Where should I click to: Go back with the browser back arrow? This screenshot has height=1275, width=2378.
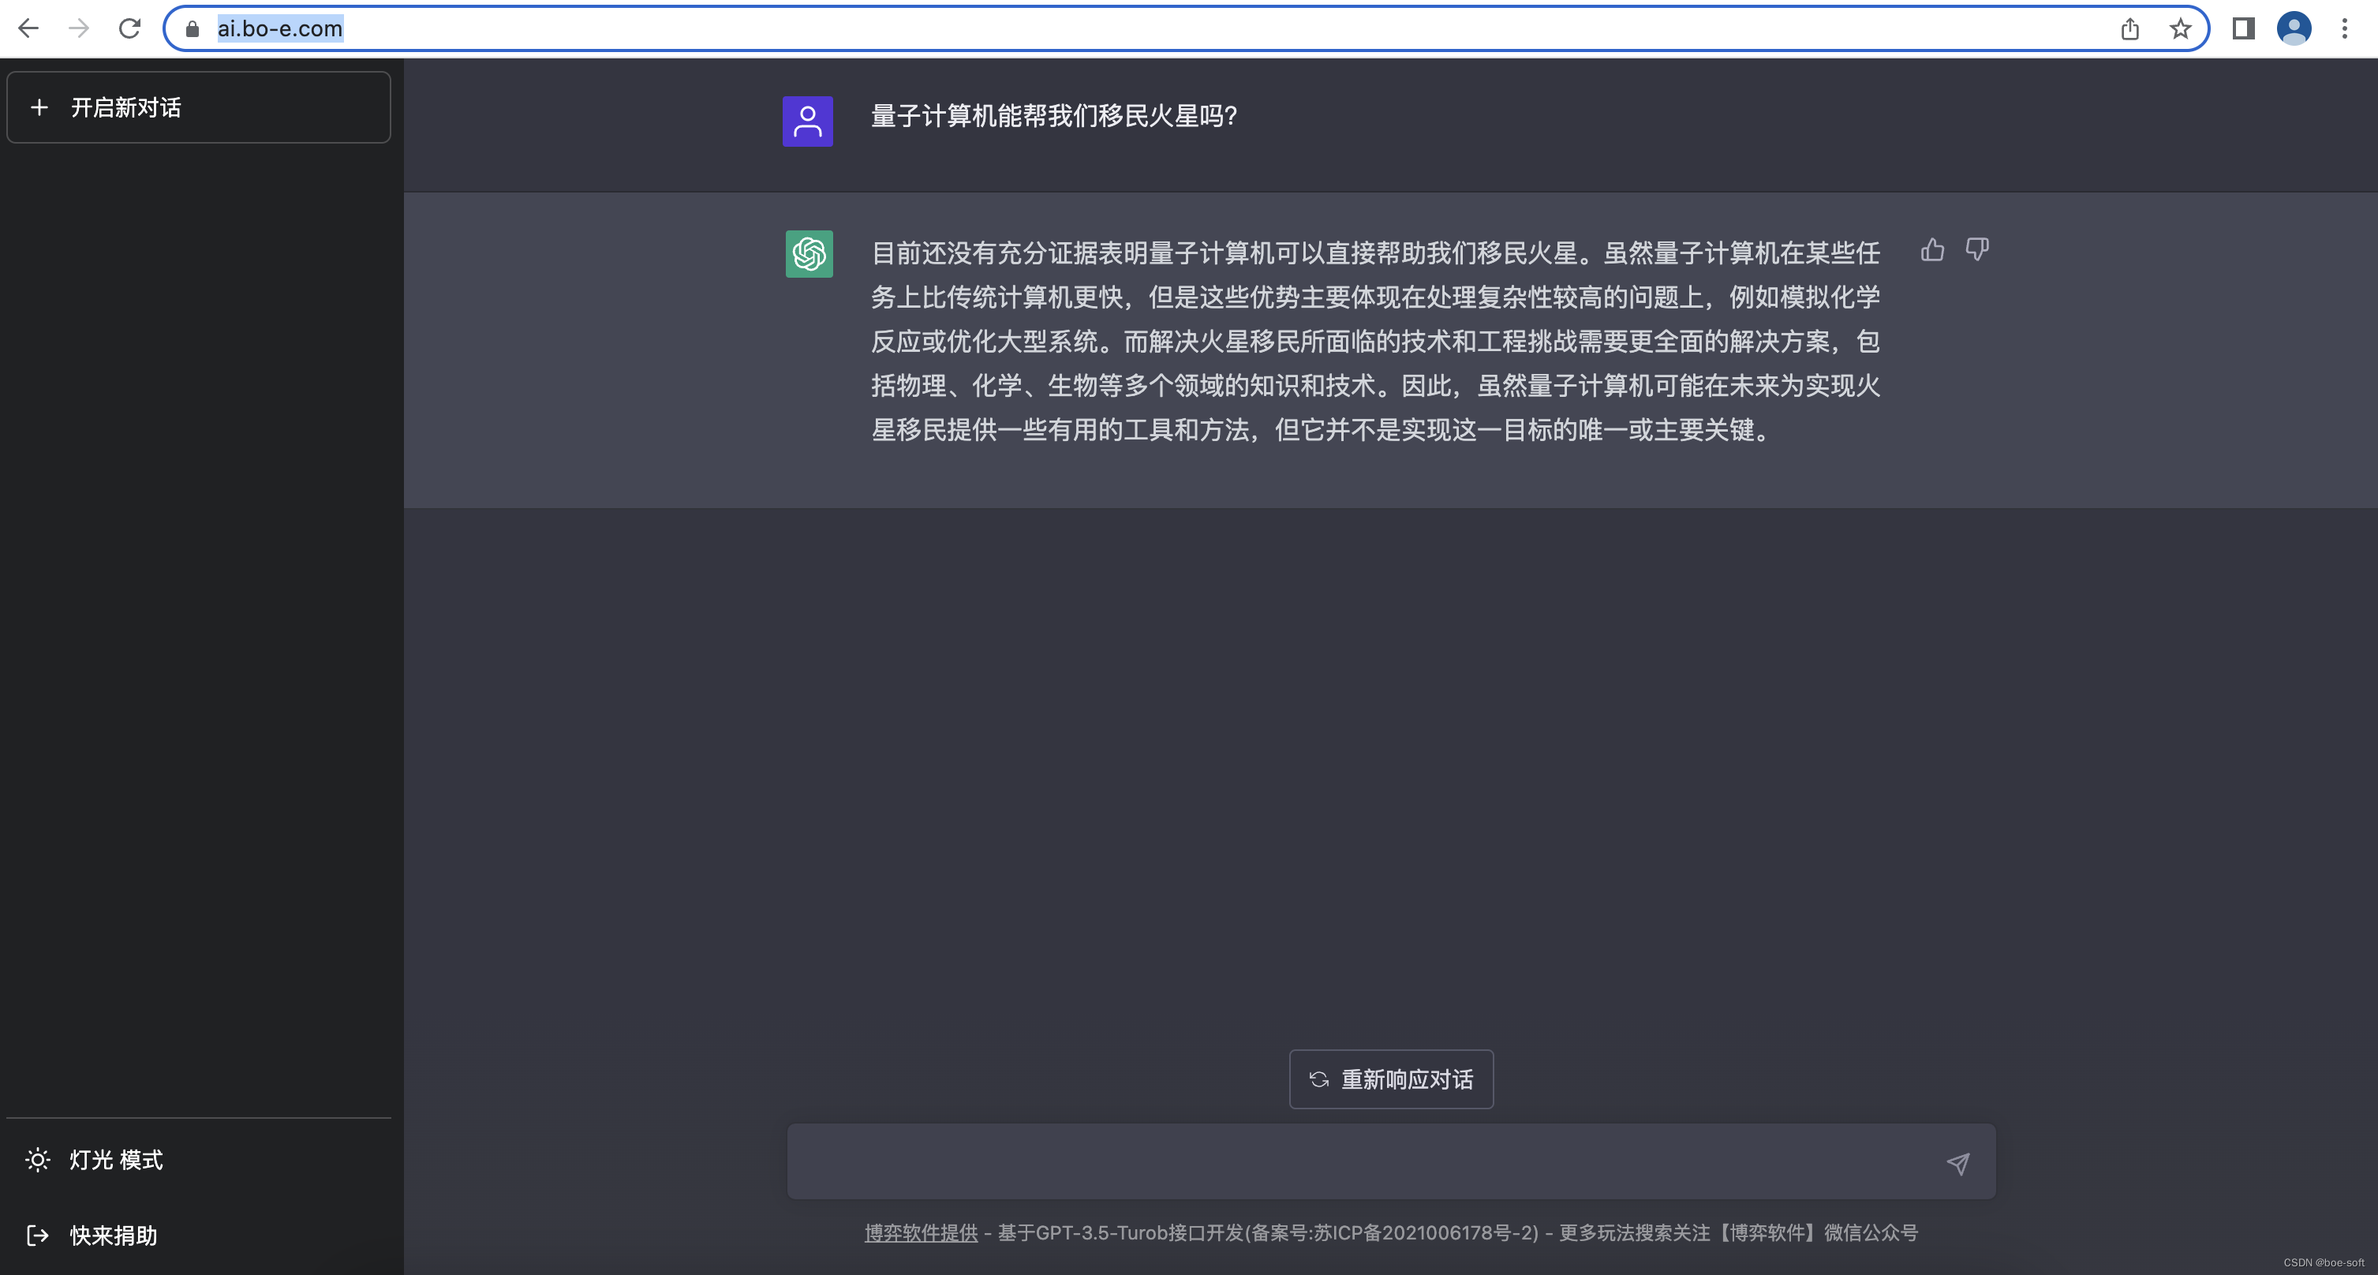(x=28, y=28)
